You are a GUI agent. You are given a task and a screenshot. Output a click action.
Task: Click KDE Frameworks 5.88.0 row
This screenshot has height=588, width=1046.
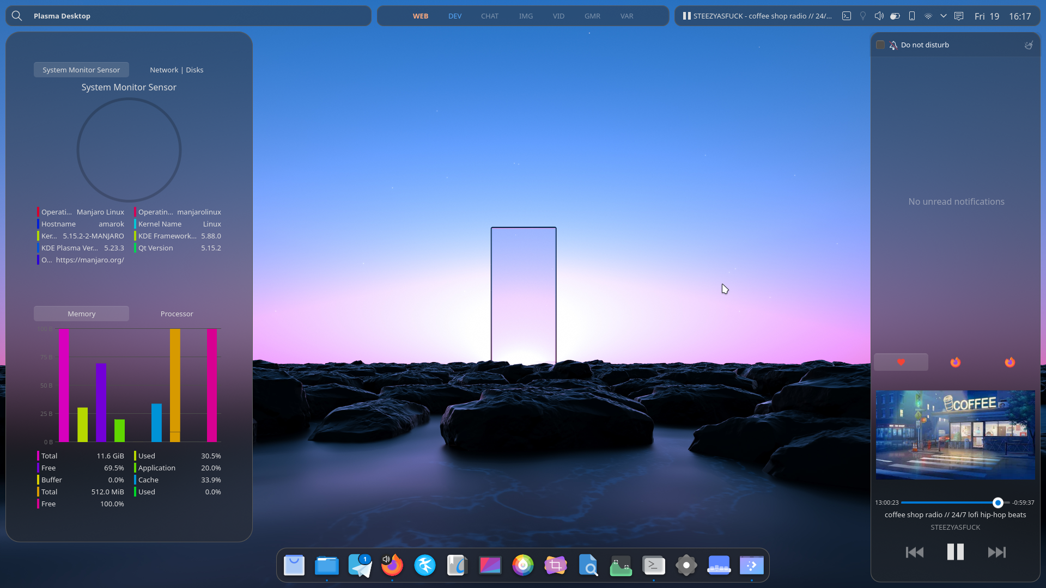[178, 236]
